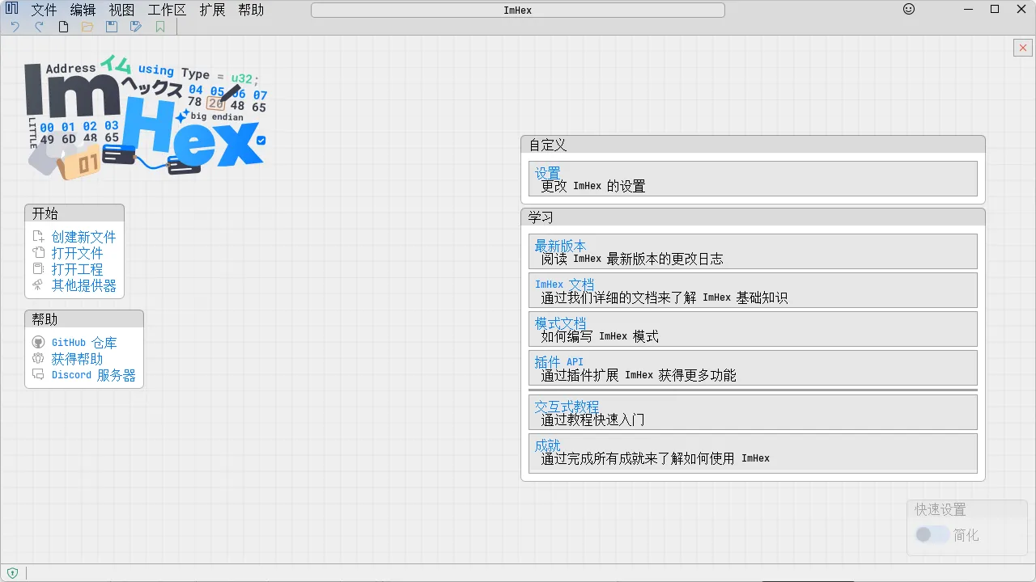This screenshot has width=1036, height=582.
Task: Open the 扩展 menu
Action: 212,10
